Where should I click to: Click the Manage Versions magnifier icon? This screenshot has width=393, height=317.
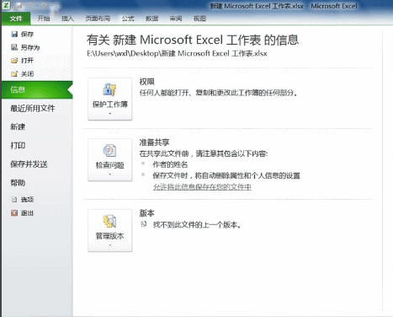click(x=109, y=221)
